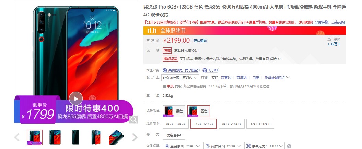Open the 3元1G data offer
The image size is (362, 149).
(x=211, y=70)
